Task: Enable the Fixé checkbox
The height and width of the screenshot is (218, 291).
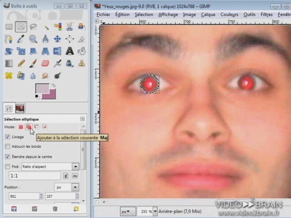Action: click(x=7, y=167)
